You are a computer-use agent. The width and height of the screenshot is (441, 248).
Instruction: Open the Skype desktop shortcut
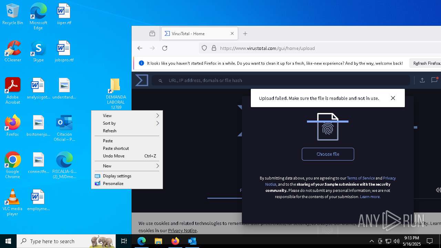38,52
